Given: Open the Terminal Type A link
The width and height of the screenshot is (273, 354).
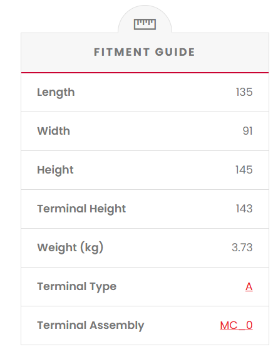Looking at the screenshot, I should click(x=249, y=287).
